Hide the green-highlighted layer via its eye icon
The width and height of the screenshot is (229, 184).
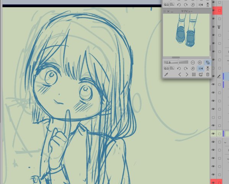[213, 134]
